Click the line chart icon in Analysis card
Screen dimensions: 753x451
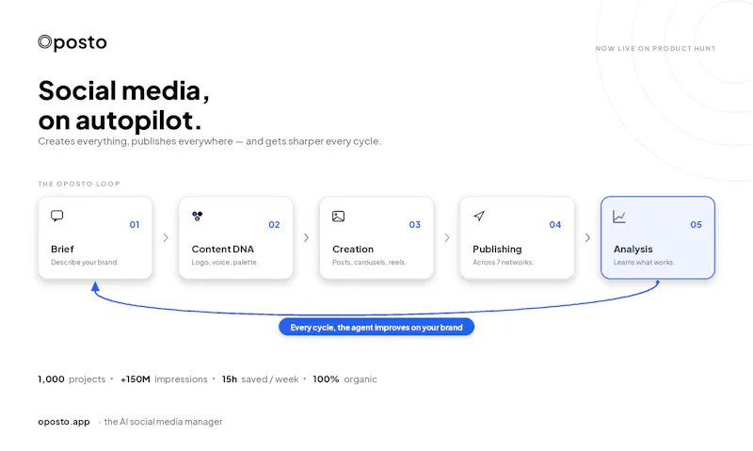pos(619,217)
